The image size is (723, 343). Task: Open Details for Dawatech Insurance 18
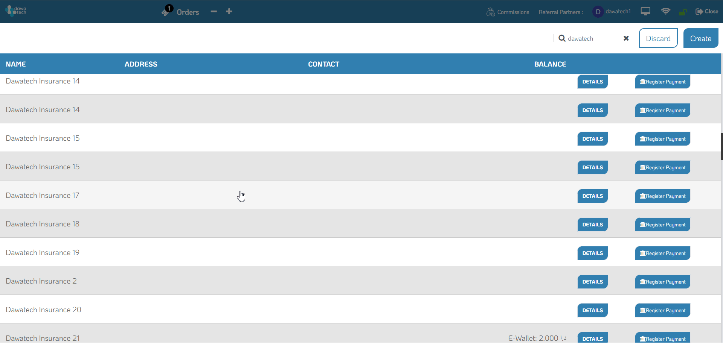pyautogui.click(x=593, y=225)
